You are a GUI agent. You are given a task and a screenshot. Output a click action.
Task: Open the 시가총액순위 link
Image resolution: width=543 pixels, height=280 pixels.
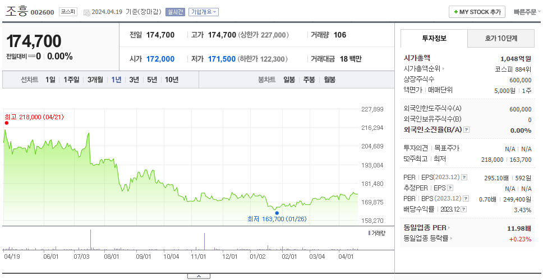(424, 69)
